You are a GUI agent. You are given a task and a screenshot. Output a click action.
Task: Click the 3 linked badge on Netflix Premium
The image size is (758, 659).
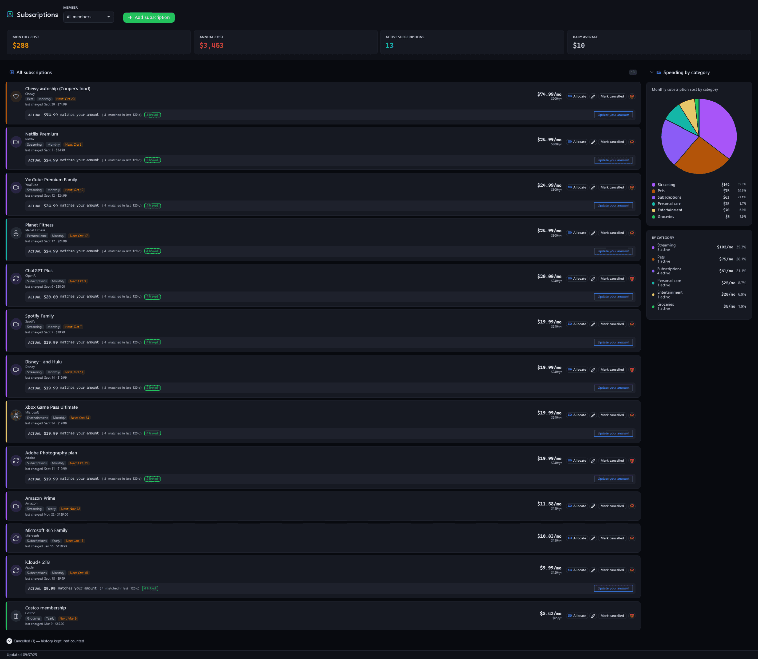[152, 160]
